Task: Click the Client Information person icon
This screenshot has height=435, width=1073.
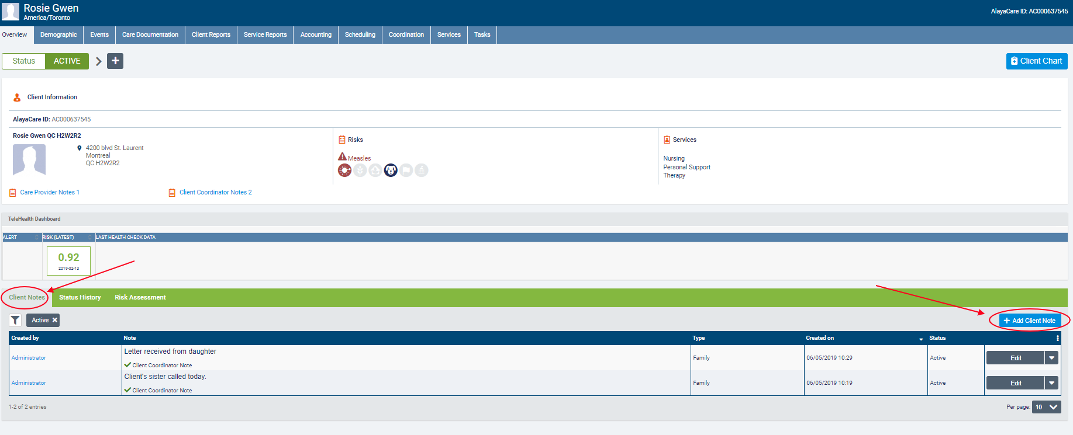Action: point(17,98)
